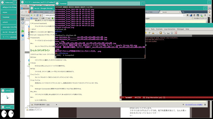This screenshot has width=213, height=119.
Task: Reload the page in mc.txt Chrome window
Action: 38,15
